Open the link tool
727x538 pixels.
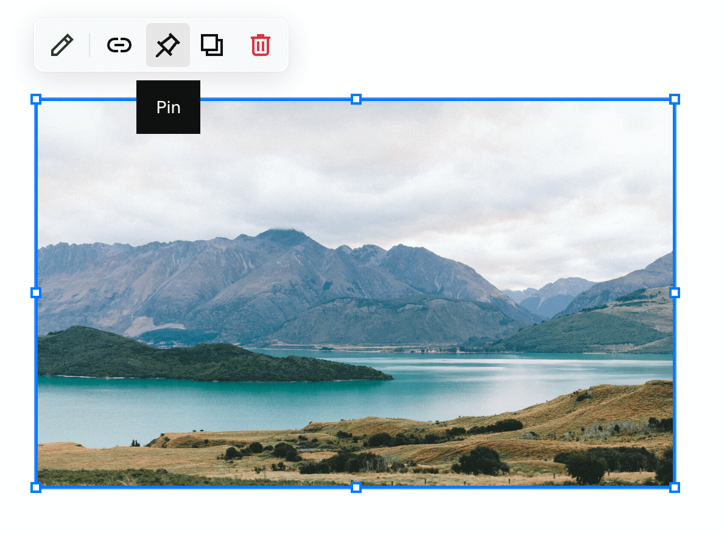pos(119,44)
